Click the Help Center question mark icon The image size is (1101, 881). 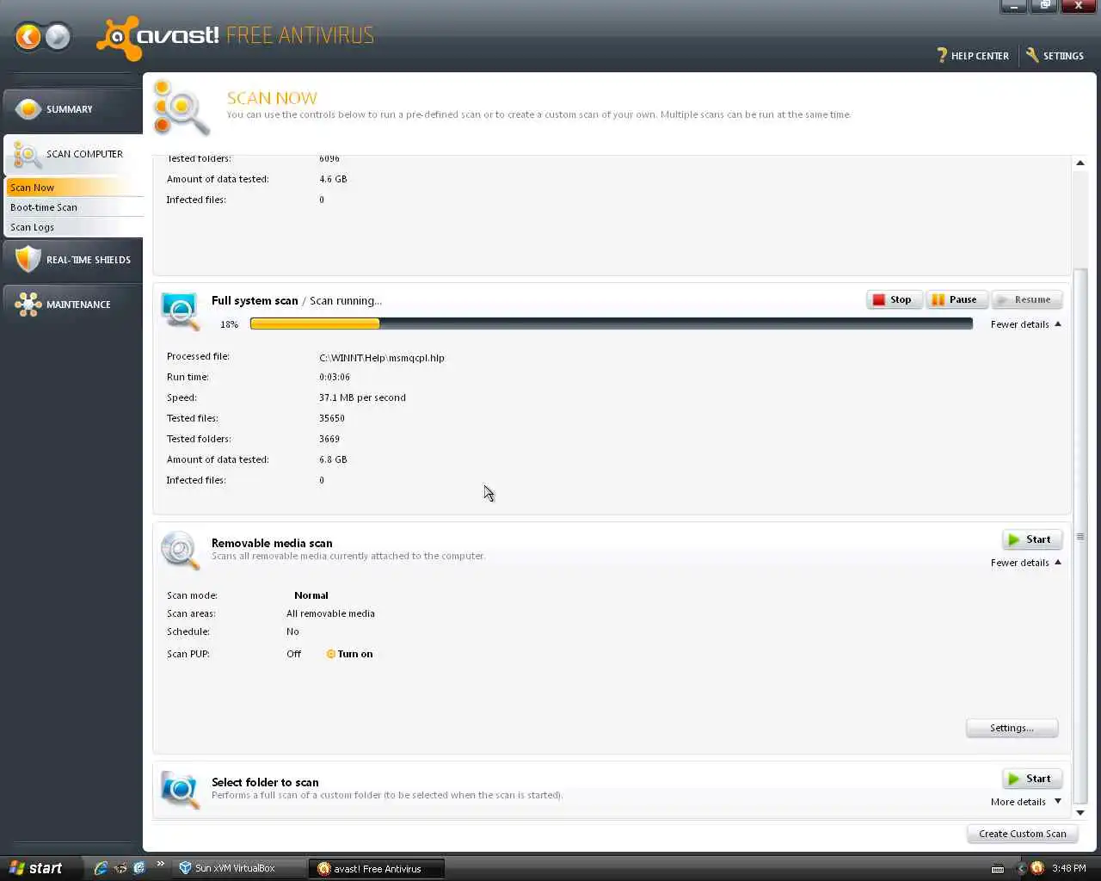942,55
